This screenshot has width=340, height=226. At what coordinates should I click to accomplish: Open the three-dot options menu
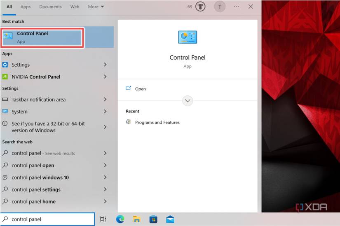(237, 7)
